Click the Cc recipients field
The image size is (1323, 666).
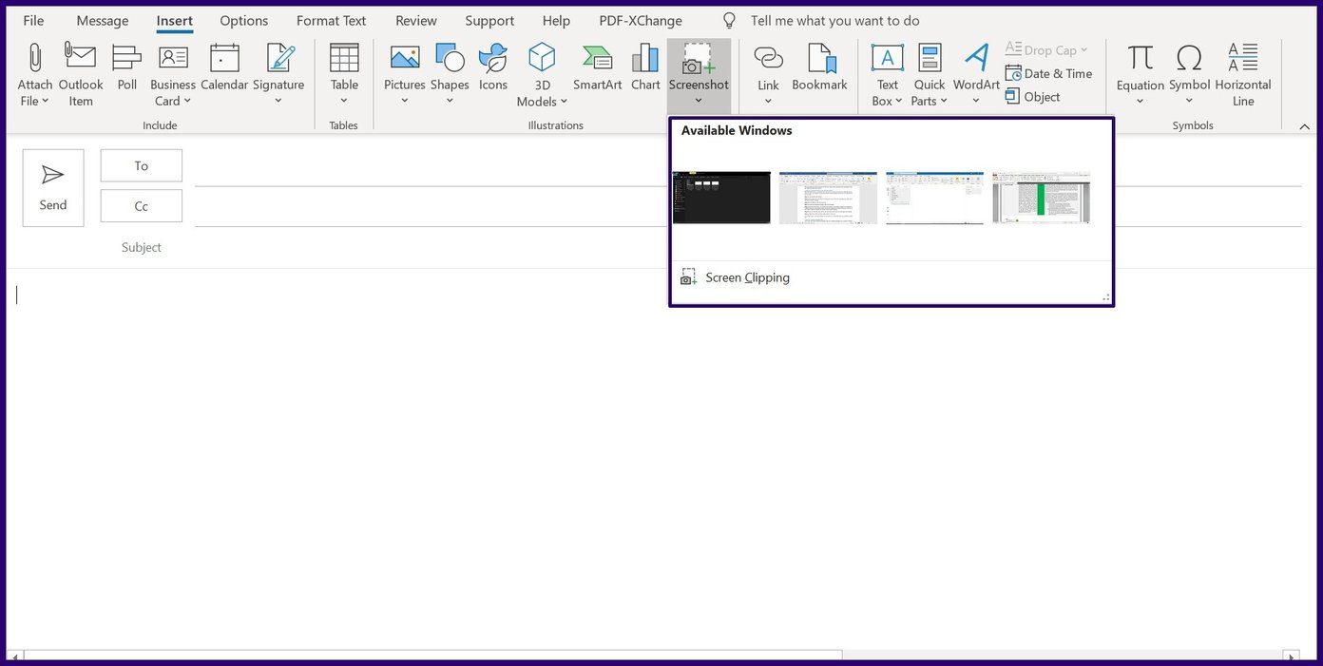coord(748,207)
